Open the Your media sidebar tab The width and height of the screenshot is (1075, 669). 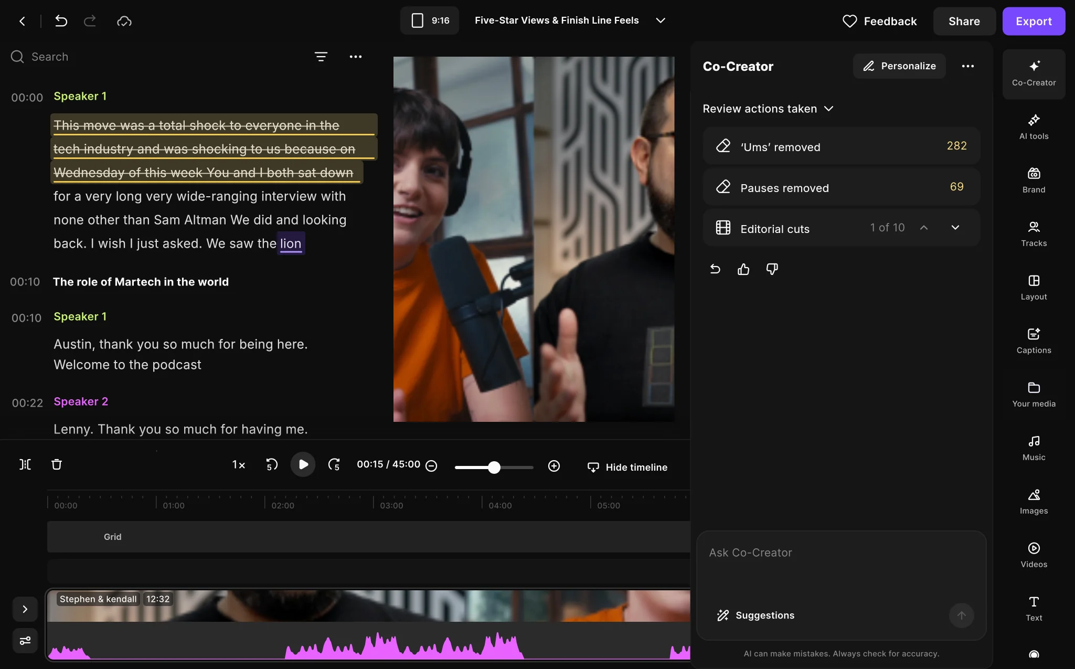pos(1034,395)
